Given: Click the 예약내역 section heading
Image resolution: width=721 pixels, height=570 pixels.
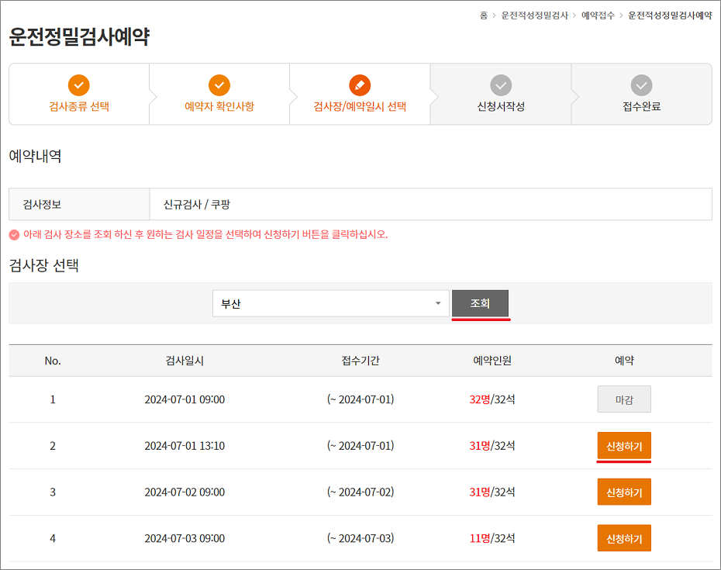Looking at the screenshot, I should click(x=35, y=156).
